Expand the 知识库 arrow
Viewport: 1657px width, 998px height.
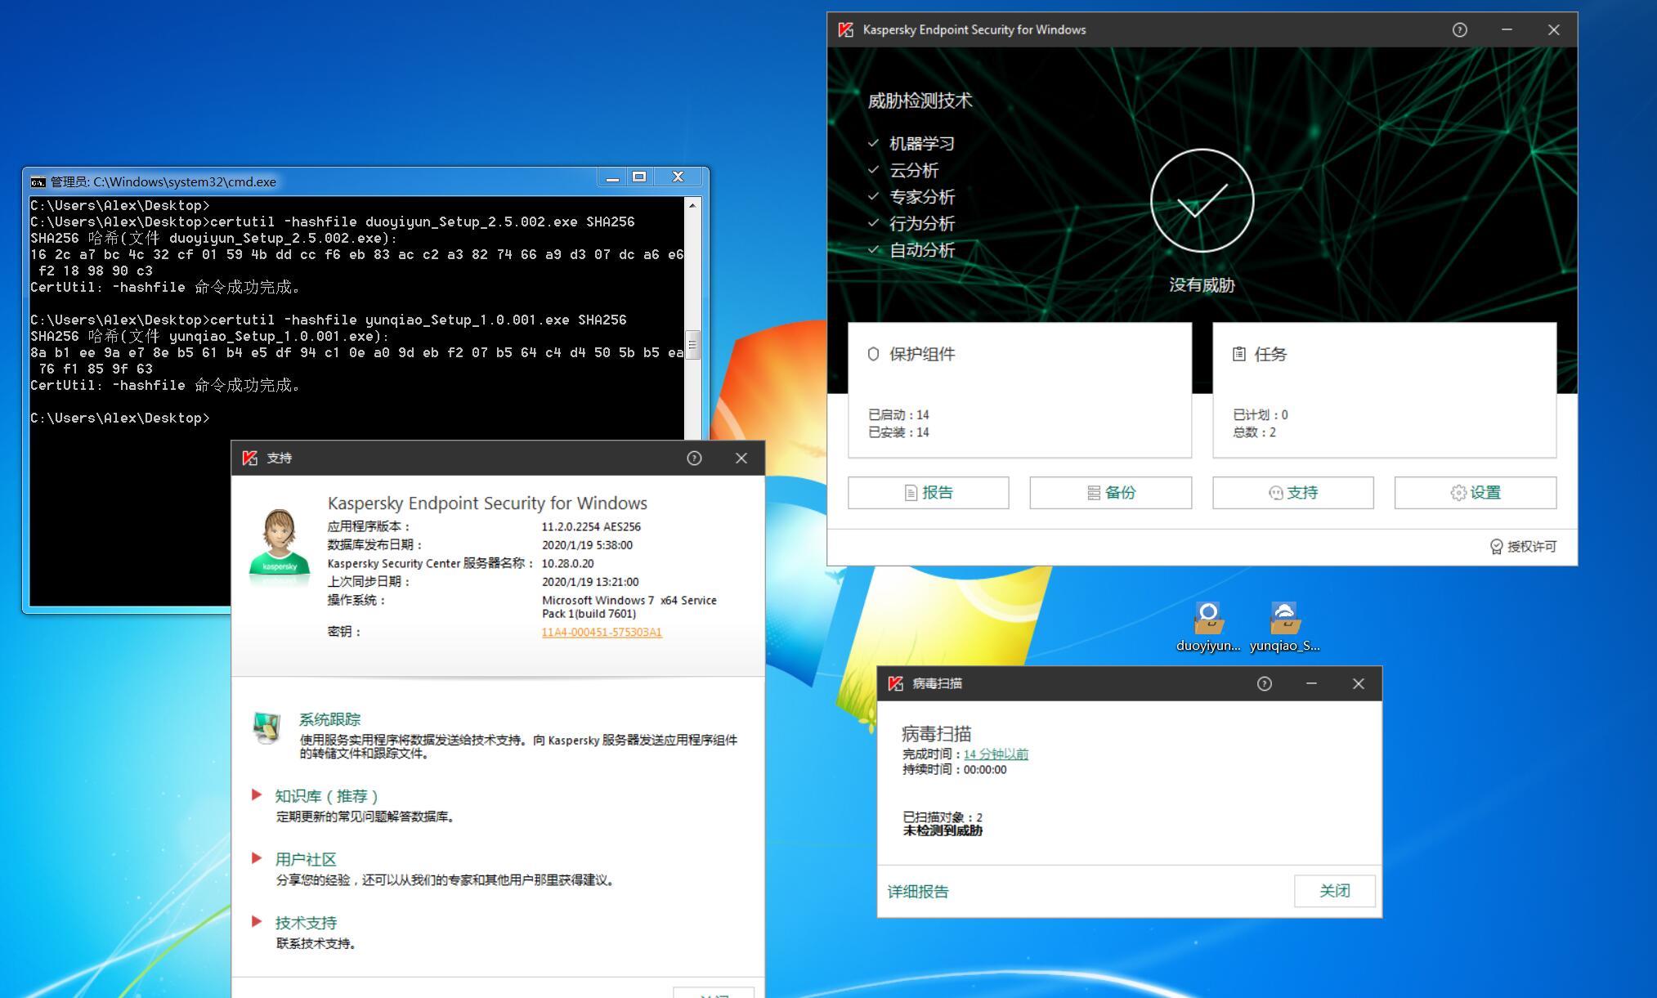(x=257, y=794)
